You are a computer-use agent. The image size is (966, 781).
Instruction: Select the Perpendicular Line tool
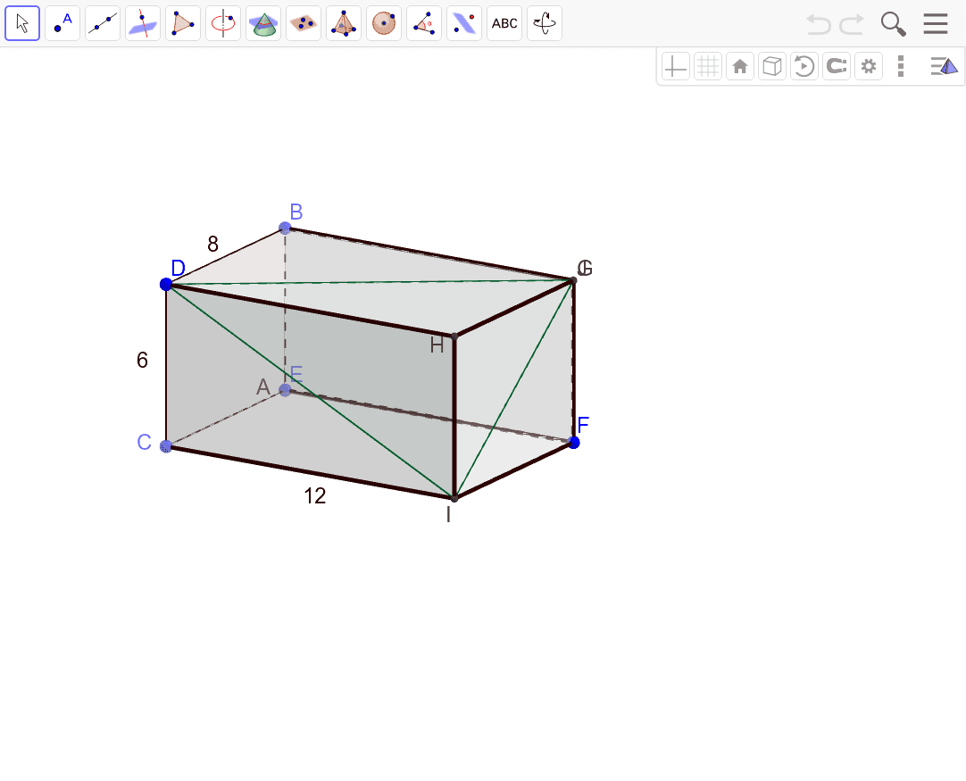(x=143, y=23)
